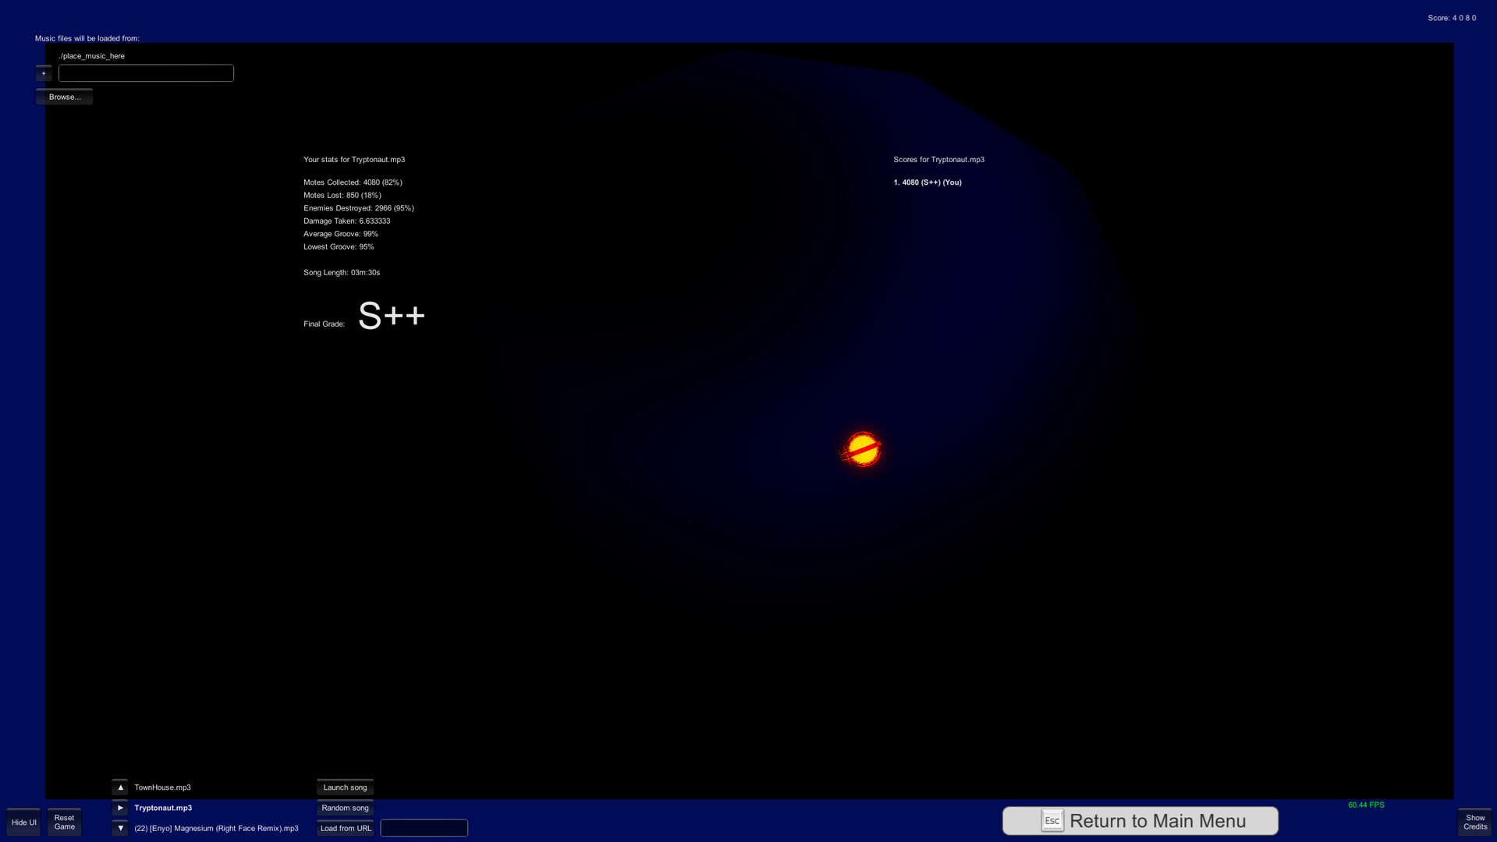This screenshot has width=1497, height=842.
Task: Choose the Enyo Magnesium remix track
Action: click(216, 828)
